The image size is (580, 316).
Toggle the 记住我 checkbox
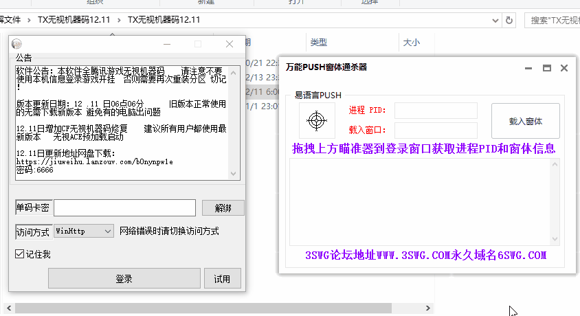tap(20, 254)
